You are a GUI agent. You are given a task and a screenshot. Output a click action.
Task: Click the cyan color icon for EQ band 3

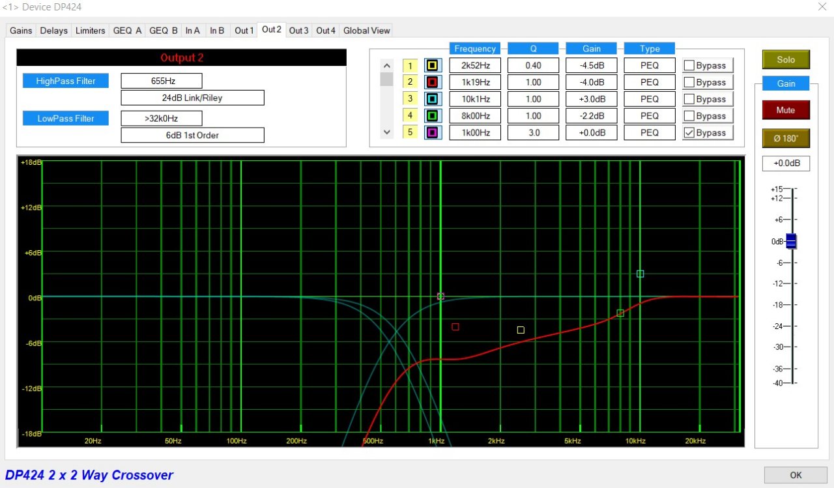click(x=433, y=99)
